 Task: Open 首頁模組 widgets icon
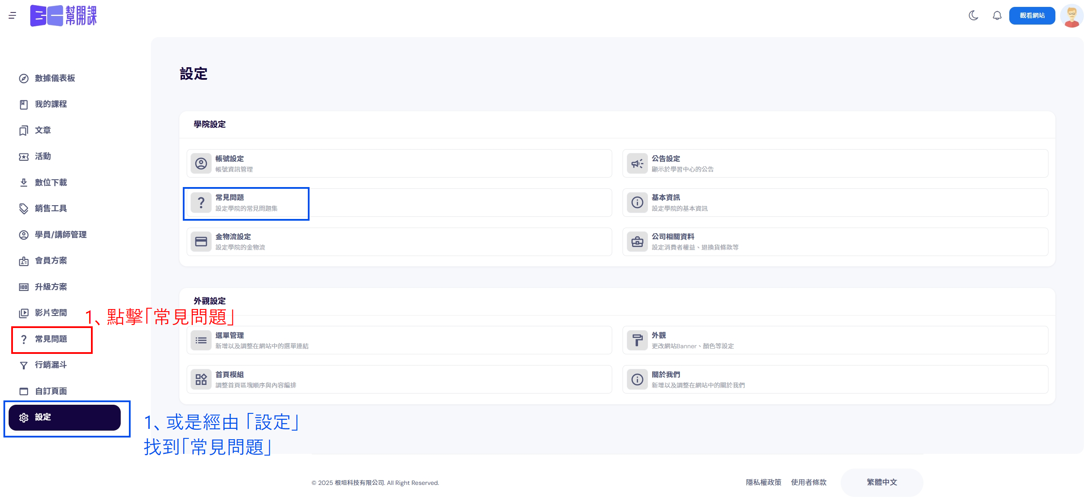tap(201, 379)
